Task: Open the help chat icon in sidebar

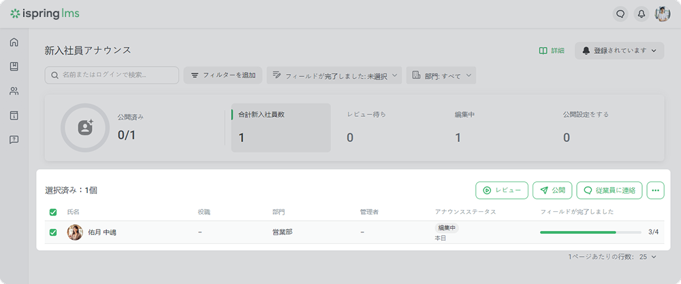Action: click(14, 140)
